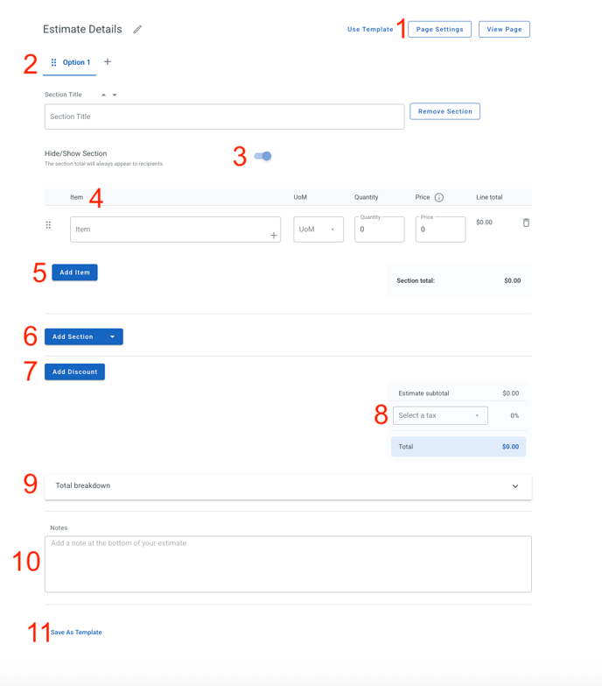This screenshot has height=686, width=602.
Task: Move section down with the down arrow
Action: [x=115, y=95]
